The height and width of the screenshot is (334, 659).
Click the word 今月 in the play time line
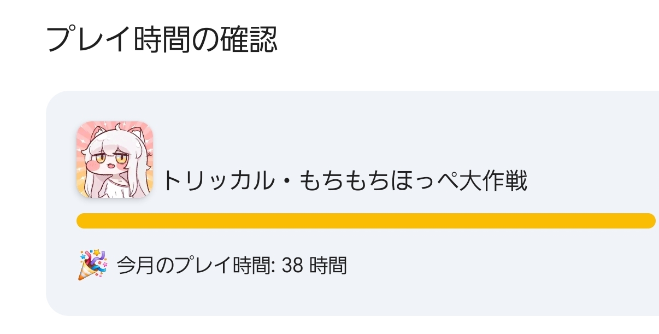pos(132,266)
